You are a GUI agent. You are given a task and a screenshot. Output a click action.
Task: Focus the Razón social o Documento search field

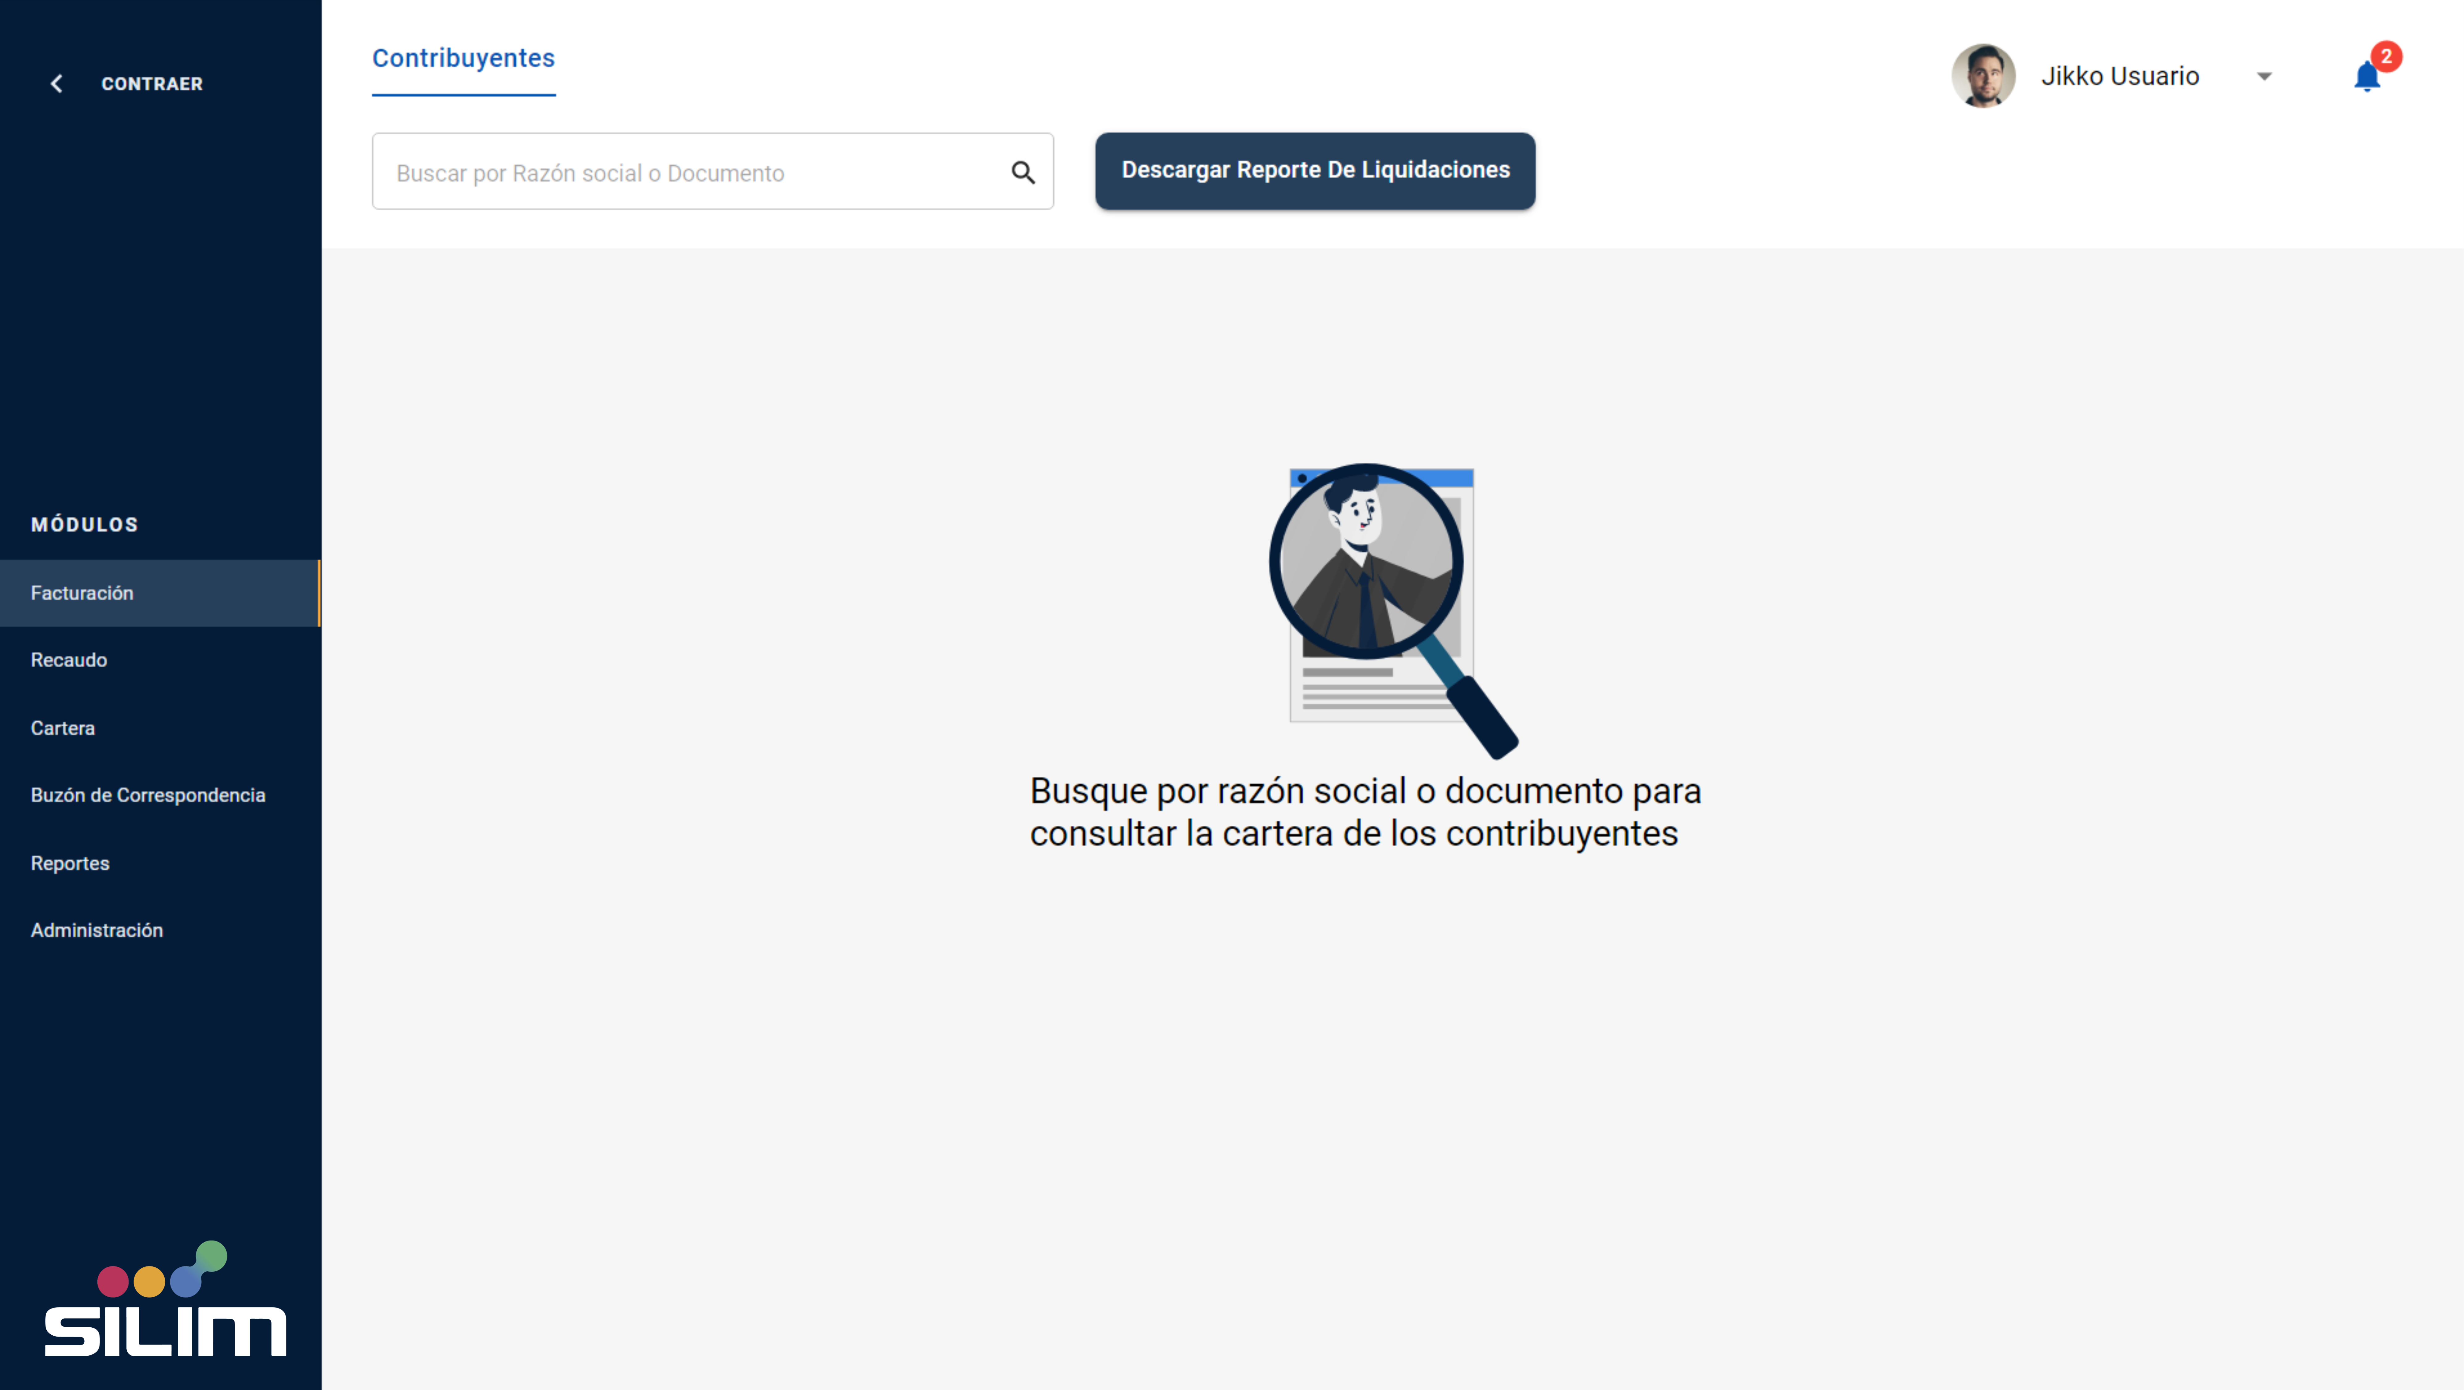(712, 172)
